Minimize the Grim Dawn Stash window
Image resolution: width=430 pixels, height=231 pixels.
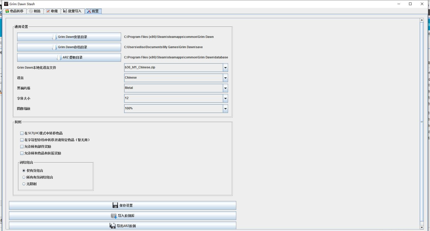pos(399,4)
